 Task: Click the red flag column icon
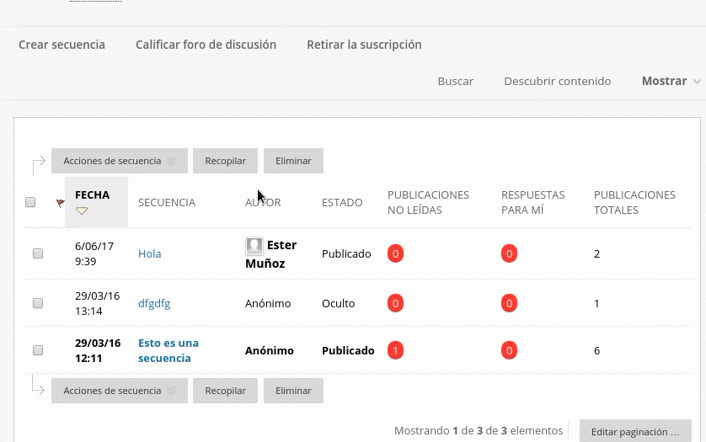click(60, 203)
